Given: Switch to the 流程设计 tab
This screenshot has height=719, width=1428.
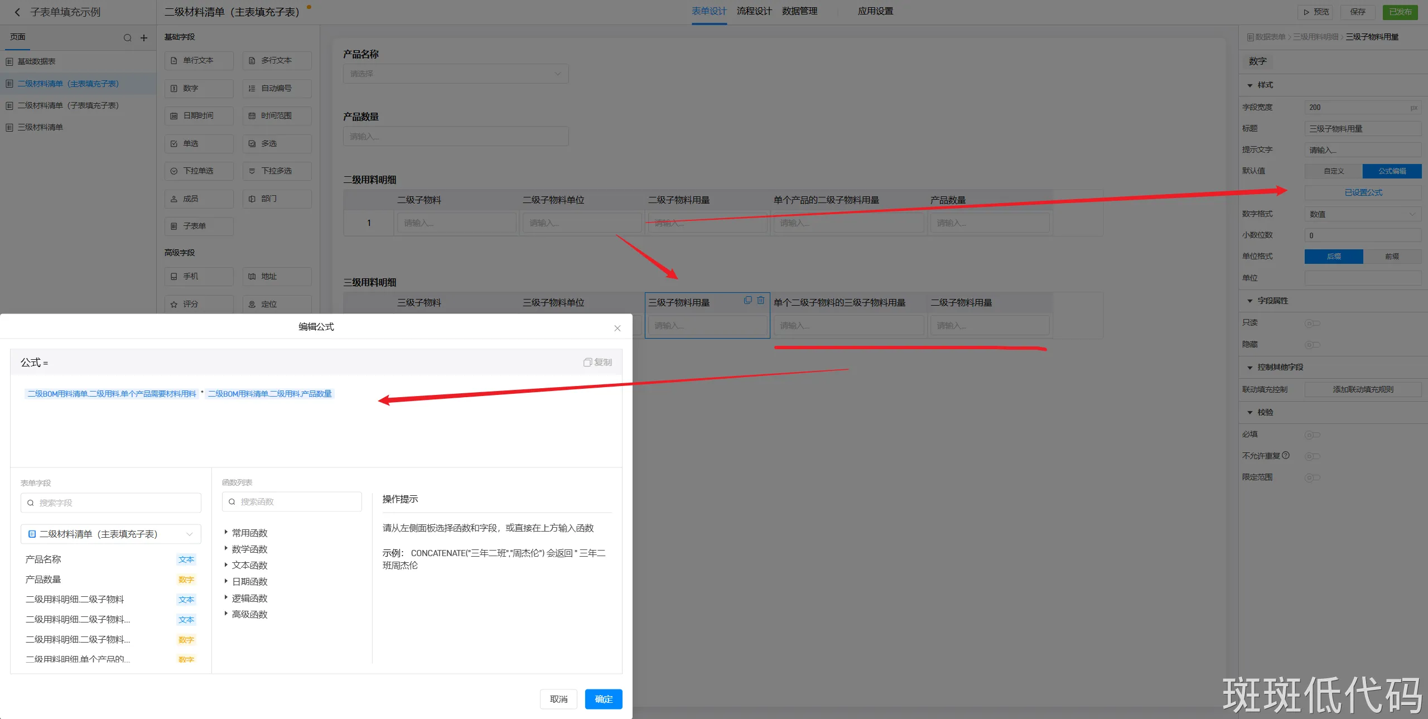Looking at the screenshot, I should point(754,11).
